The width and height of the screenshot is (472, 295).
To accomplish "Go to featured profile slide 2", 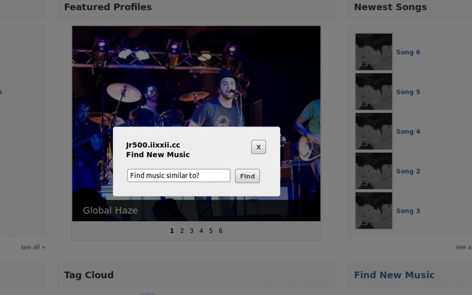I will (x=182, y=231).
